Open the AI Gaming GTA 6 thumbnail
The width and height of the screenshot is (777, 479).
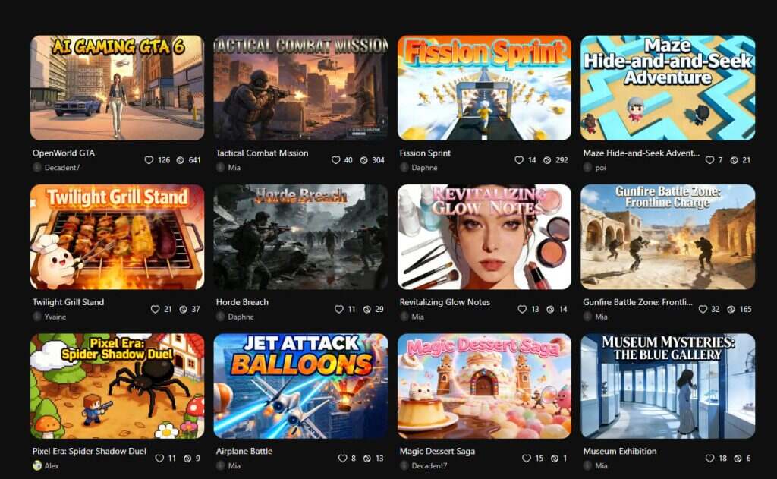118,88
